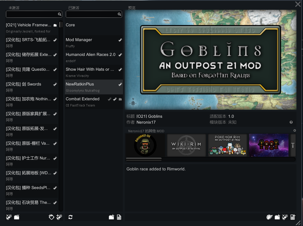Image resolution: width=303 pixels, height=226 pixels.
Task: Create local copy with folder plus icon
Action: [x=277, y=217]
